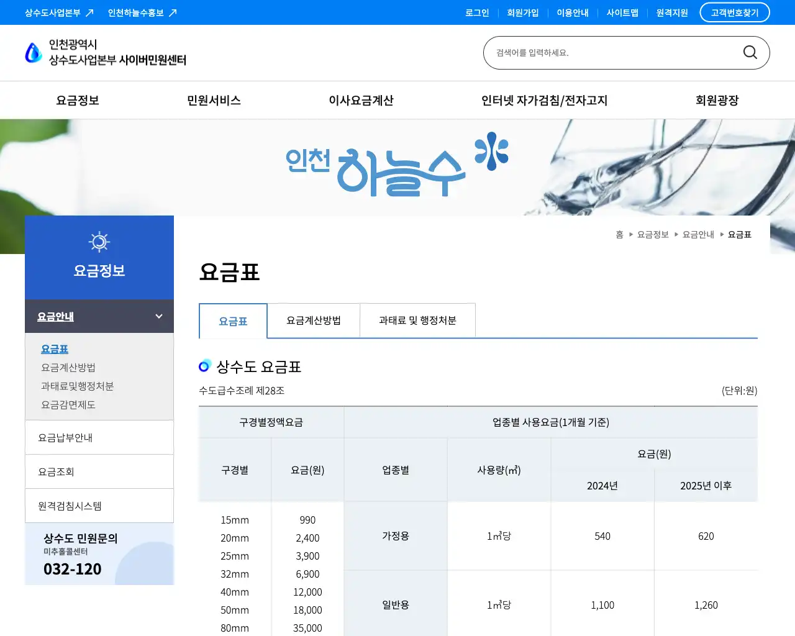
Task: Click the 80mm row label
Action: [x=235, y=629]
